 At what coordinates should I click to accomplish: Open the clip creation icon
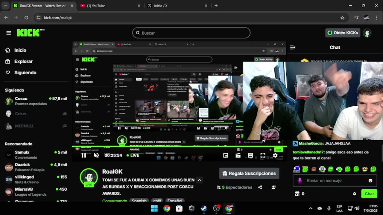[x=238, y=155]
